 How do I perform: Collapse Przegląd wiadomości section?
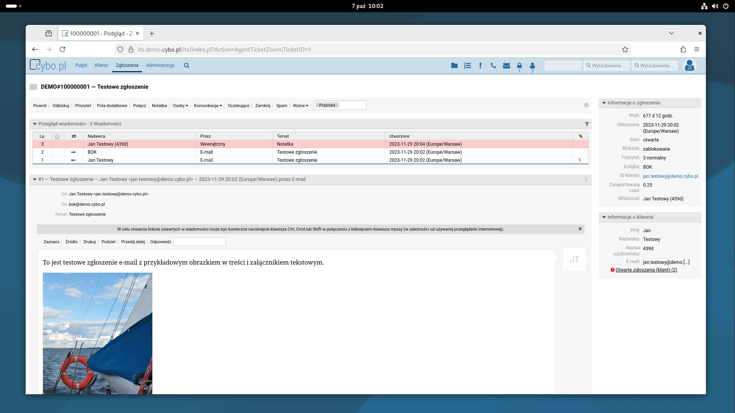tap(35, 124)
